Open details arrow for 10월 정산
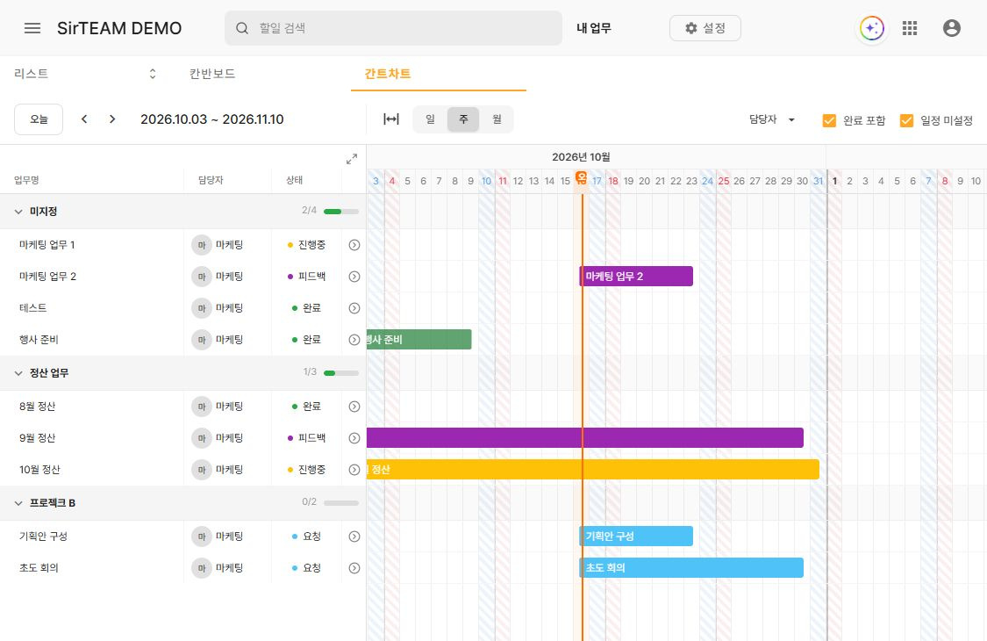 click(x=354, y=470)
